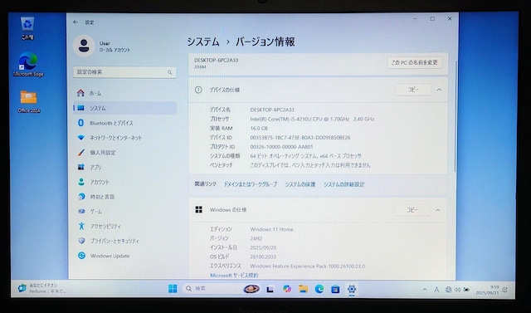Collapse the Windows の仕様 section chevron
This screenshot has width=531, height=313.
[x=438, y=210]
